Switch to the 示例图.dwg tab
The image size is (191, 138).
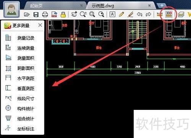click(x=103, y=6)
